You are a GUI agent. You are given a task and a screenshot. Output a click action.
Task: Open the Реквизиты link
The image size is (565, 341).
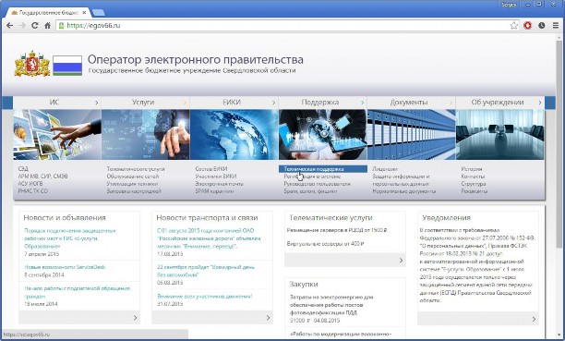[x=475, y=191]
